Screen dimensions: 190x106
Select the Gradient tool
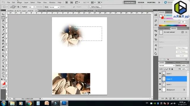click(3, 50)
